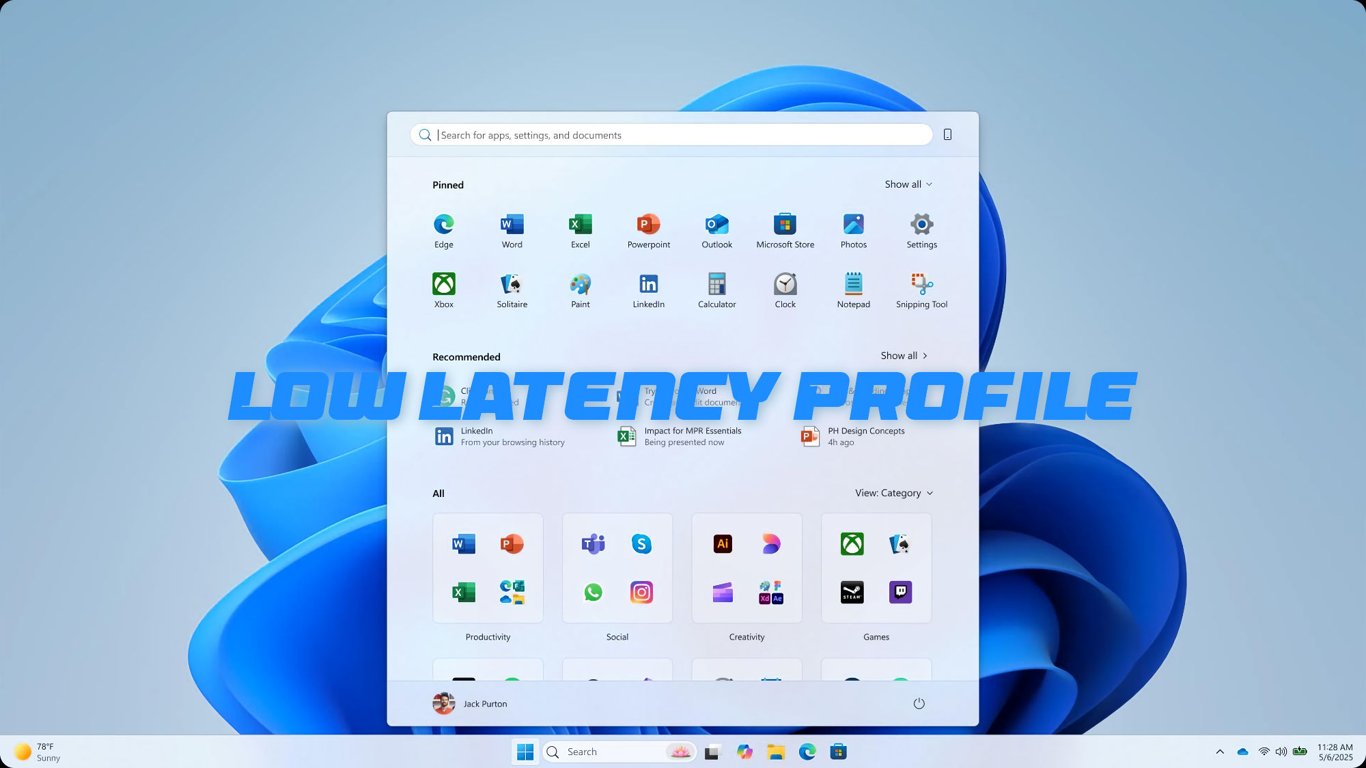Screen dimensions: 1366x768
Task: Open Solitaire pinned app
Action: point(512,291)
